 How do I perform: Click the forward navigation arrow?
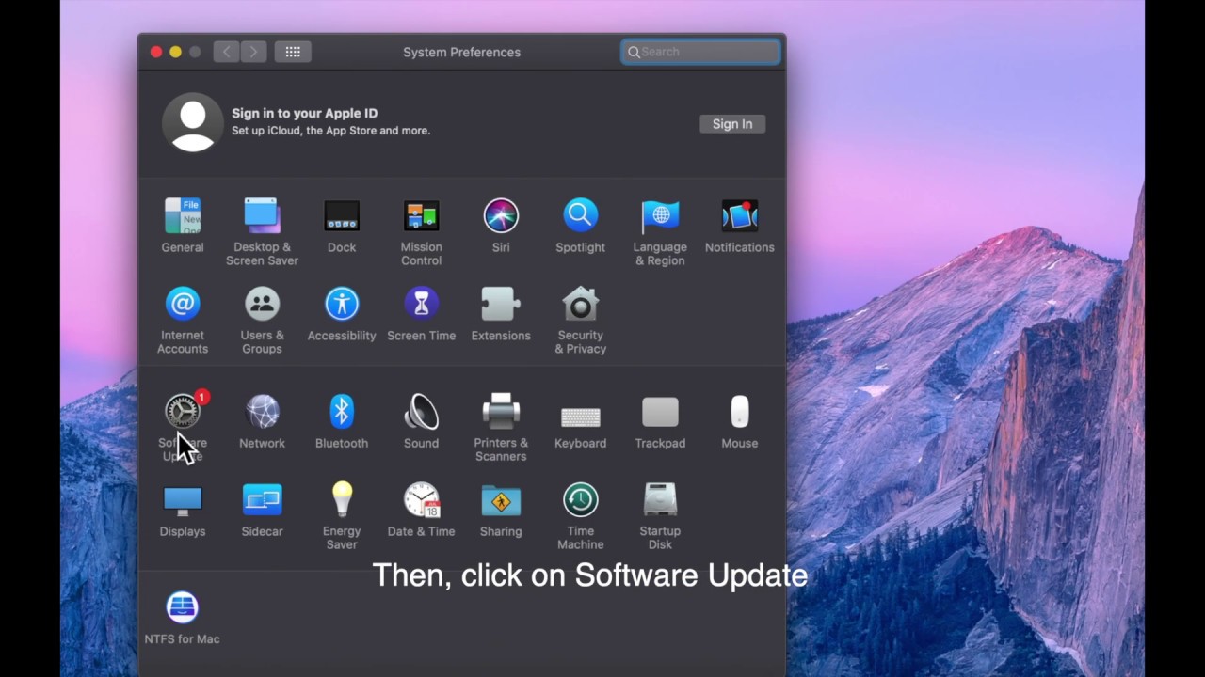click(253, 52)
